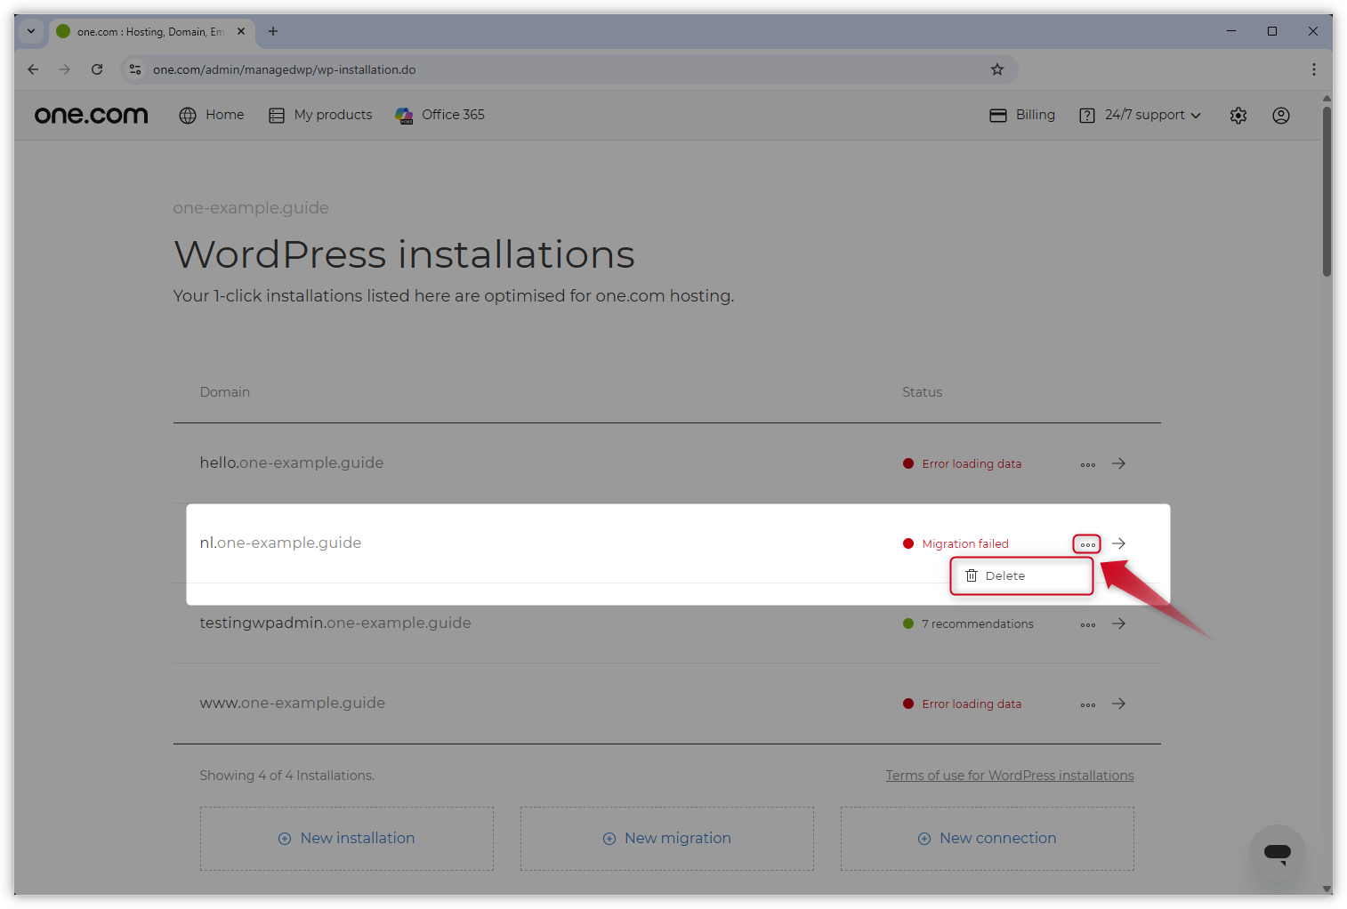Open arrow for hello.one-example.guide installation
Image resolution: width=1347 pixels, height=909 pixels.
pyautogui.click(x=1119, y=463)
